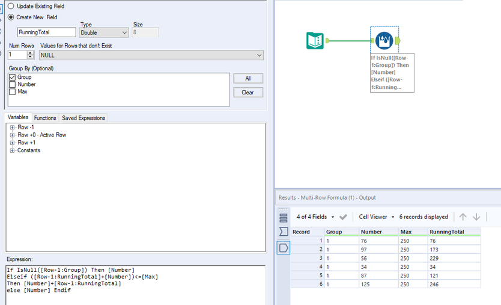The width and height of the screenshot is (501, 305).
Task: Check the Number checkbox in Group By
Action: pyautogui.click(x=13, y=85)
